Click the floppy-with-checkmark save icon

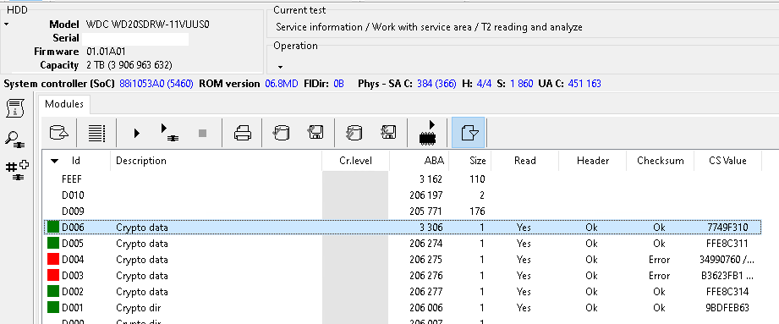[316, 132]
